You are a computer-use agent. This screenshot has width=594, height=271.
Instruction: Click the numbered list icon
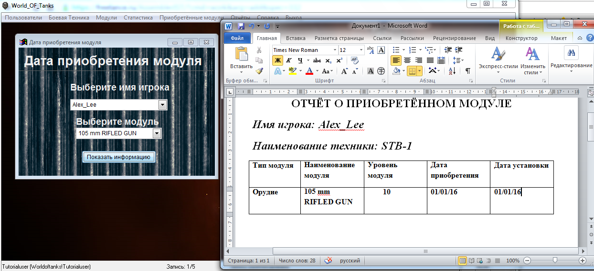point(413,50)
